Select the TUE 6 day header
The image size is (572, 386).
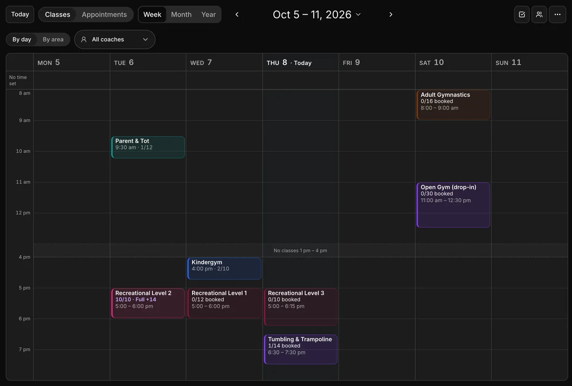148,62
